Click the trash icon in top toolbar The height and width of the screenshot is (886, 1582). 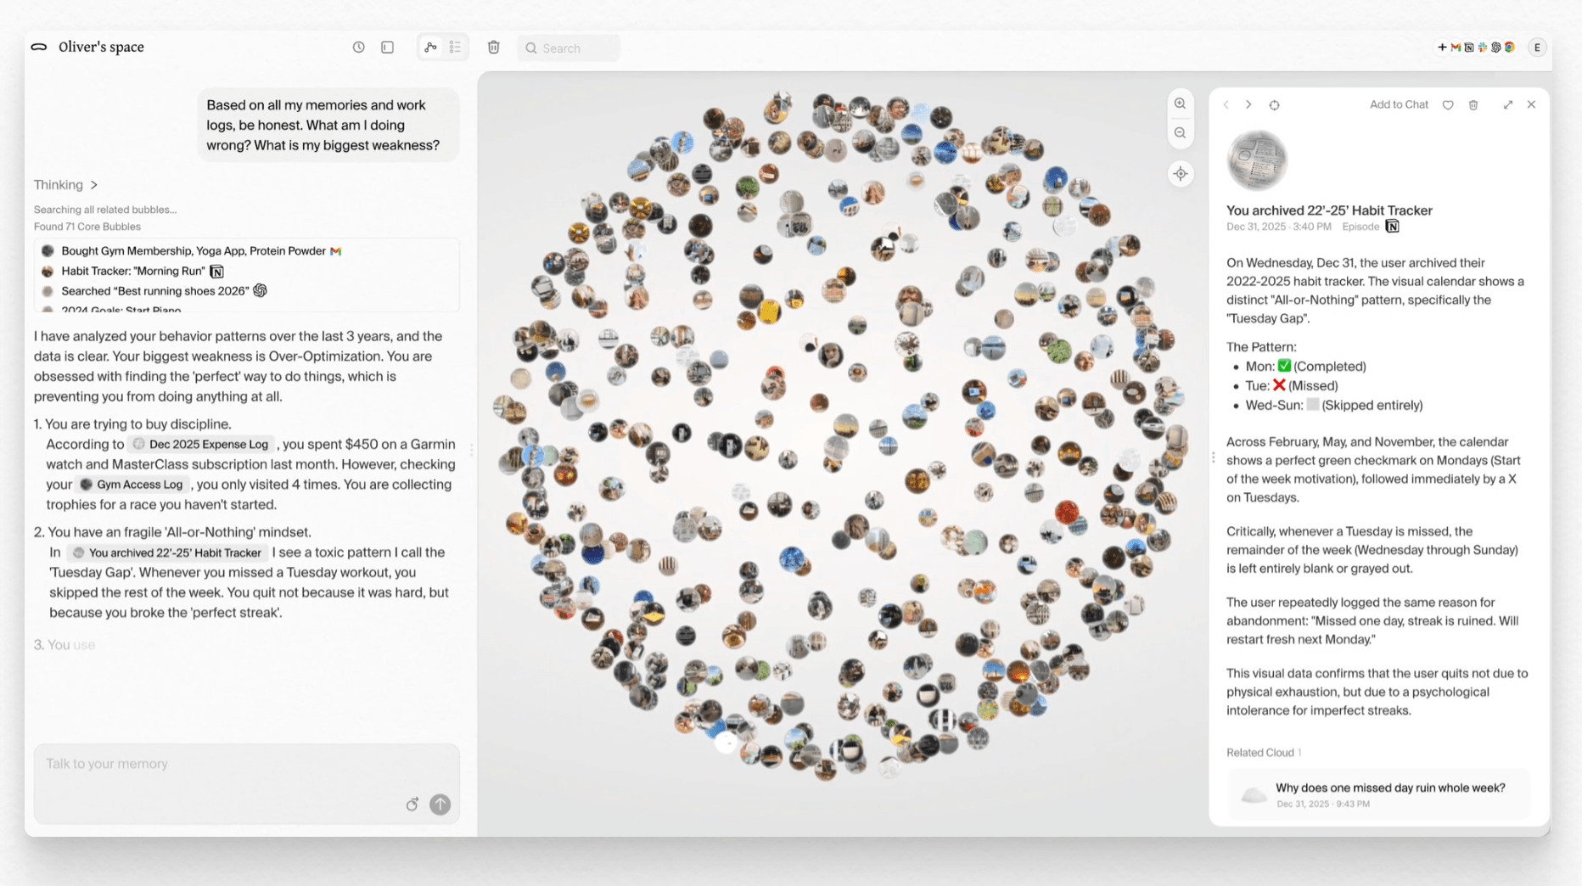(x=493, y=48)
